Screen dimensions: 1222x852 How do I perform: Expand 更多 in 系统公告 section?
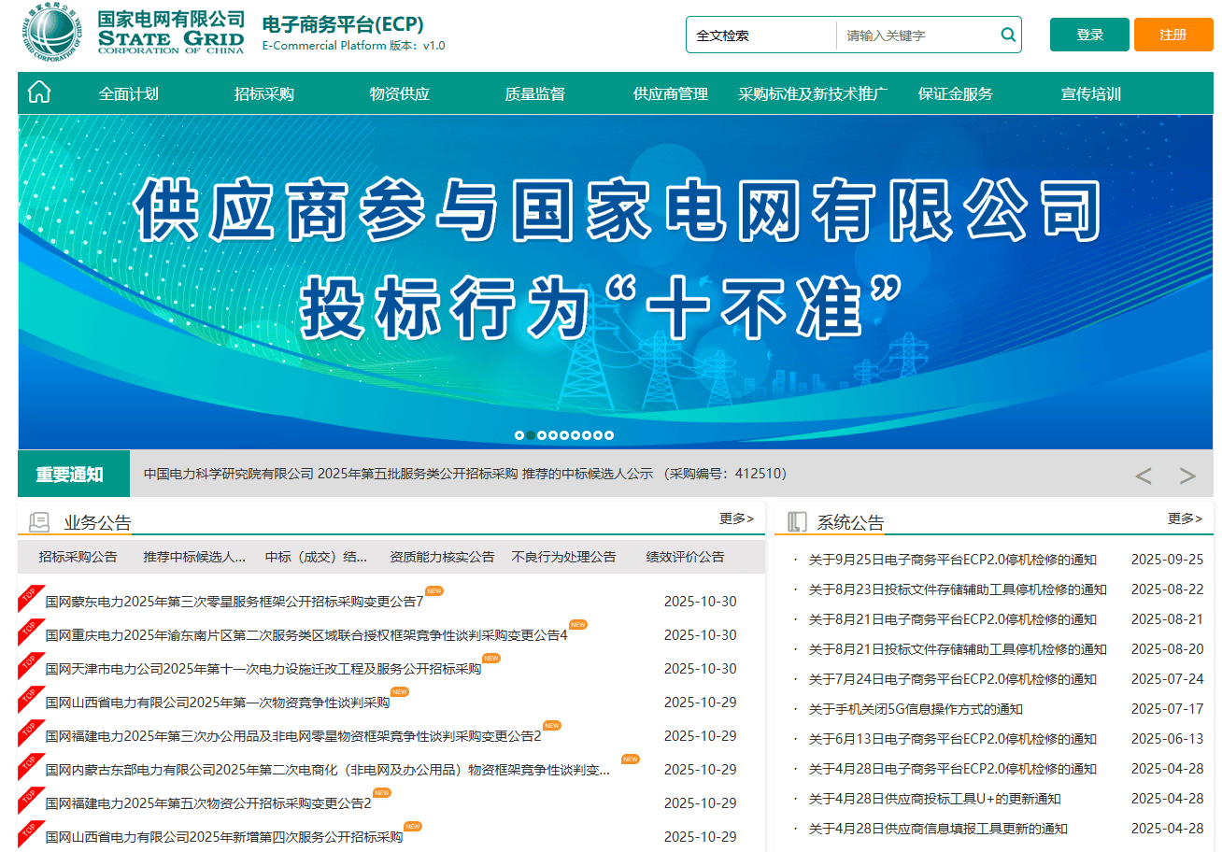click(1185, 518)
